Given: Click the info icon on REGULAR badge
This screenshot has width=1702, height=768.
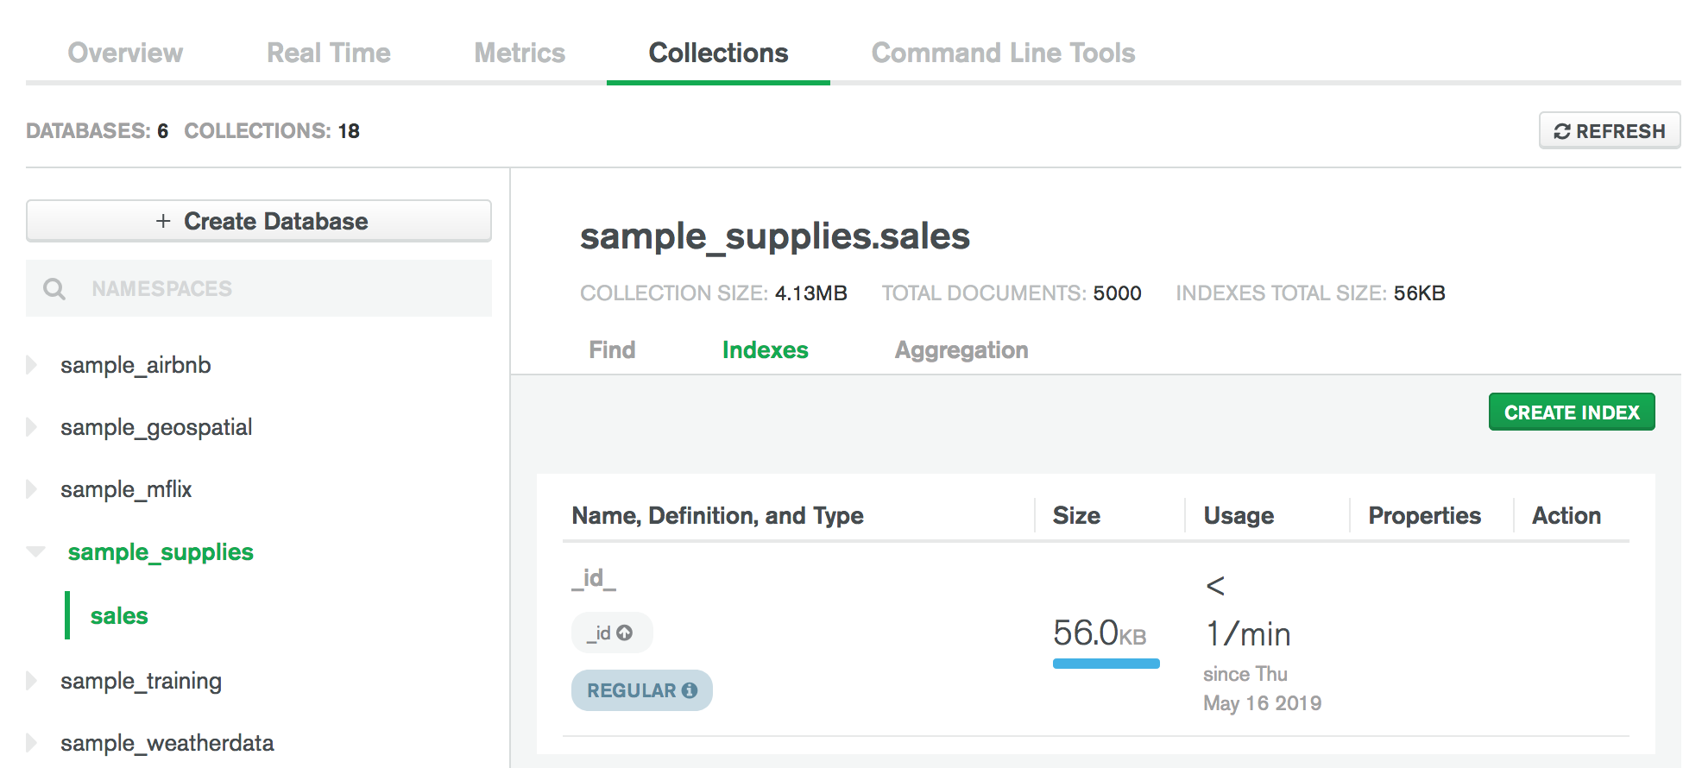Looking at the screenshot, I should (x=689, y=690).
